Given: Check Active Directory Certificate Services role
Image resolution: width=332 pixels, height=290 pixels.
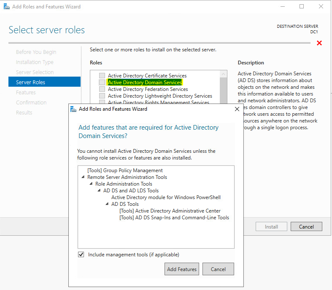Looking at the screenshot, I should 102,76.
